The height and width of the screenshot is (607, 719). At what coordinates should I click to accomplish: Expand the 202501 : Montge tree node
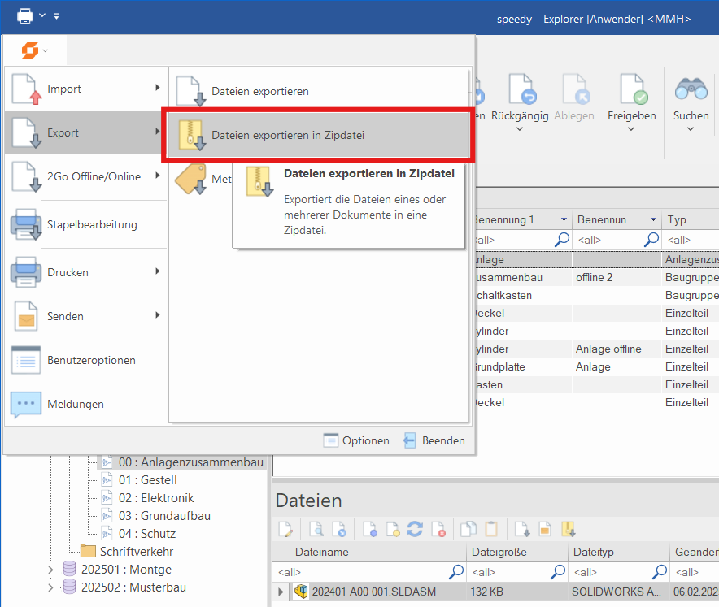click(x=50, y=570)
